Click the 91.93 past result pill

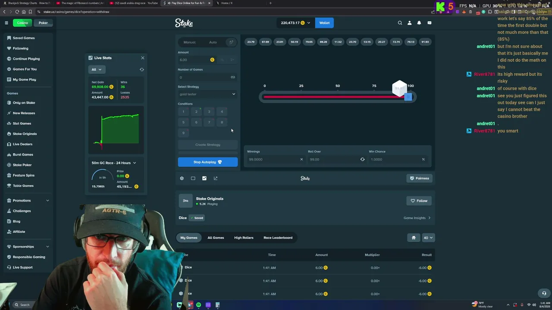click(x=425, y=42)
